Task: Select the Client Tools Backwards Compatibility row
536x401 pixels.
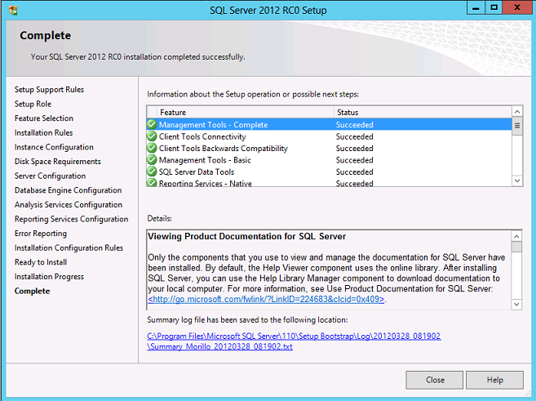Action: coord(330,148)
